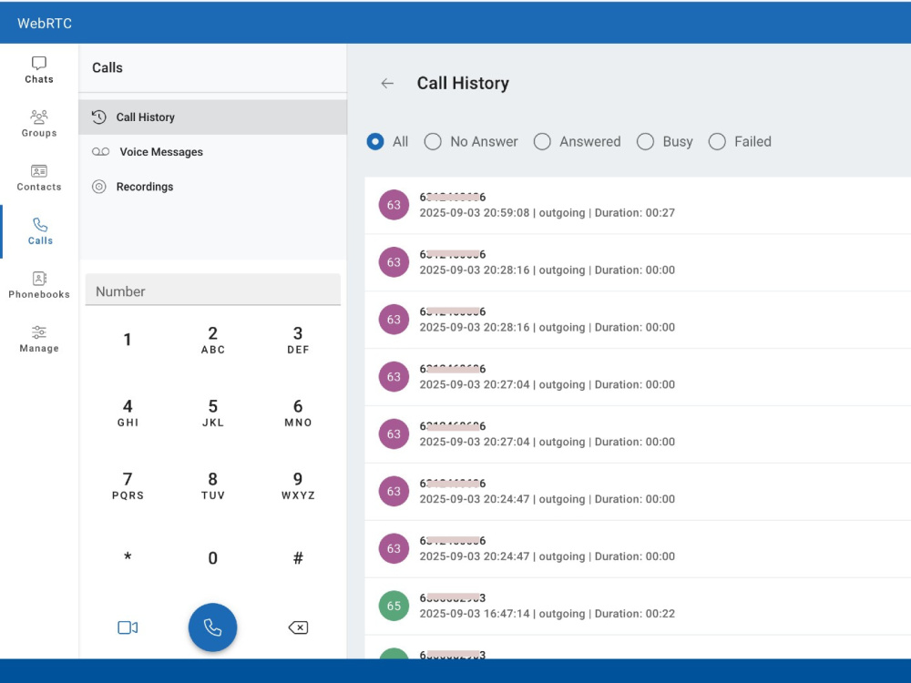
Task: Open the Contacts section
Action: [x=39, y=178]
